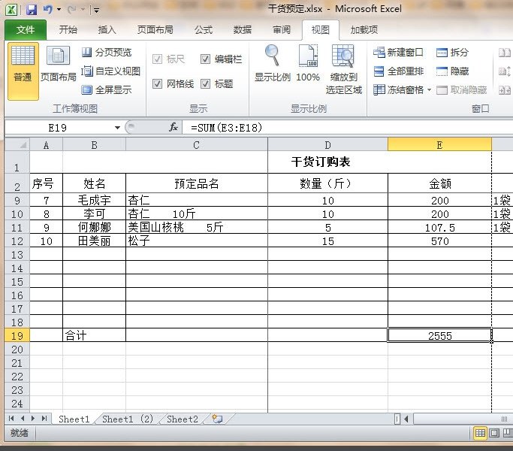The width and height of the screenshot is (513, 451).
Task: Click cell containing 干货订购表 title
Action: tap(320, 162)
